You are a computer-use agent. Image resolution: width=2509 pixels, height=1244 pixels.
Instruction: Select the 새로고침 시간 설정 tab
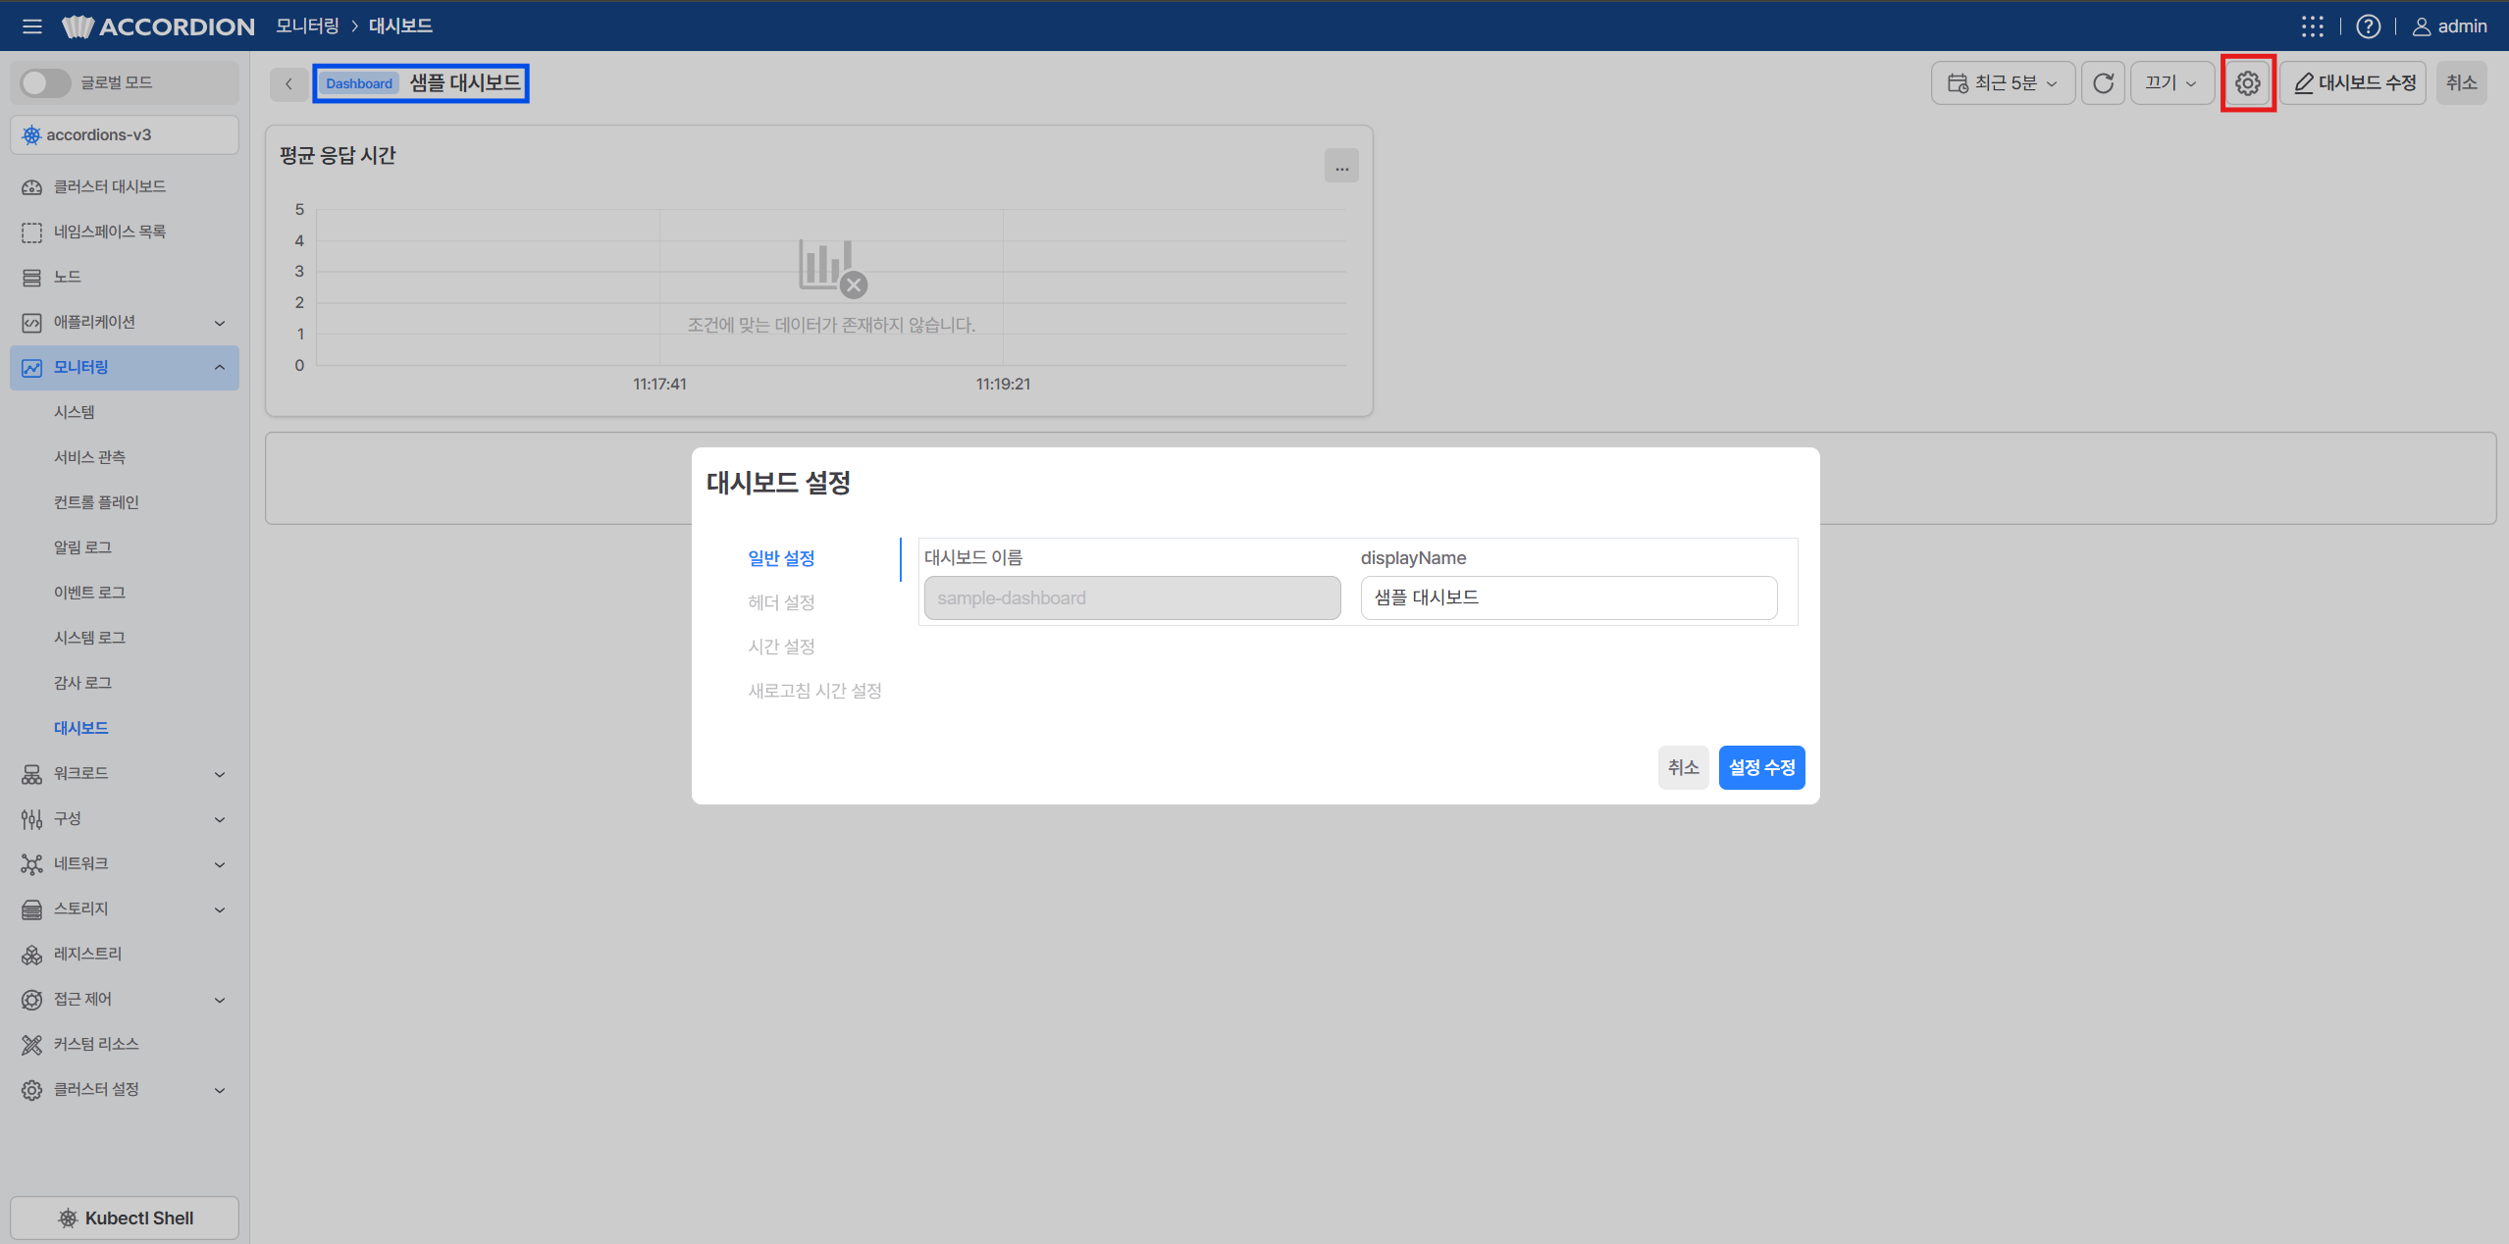814,691
